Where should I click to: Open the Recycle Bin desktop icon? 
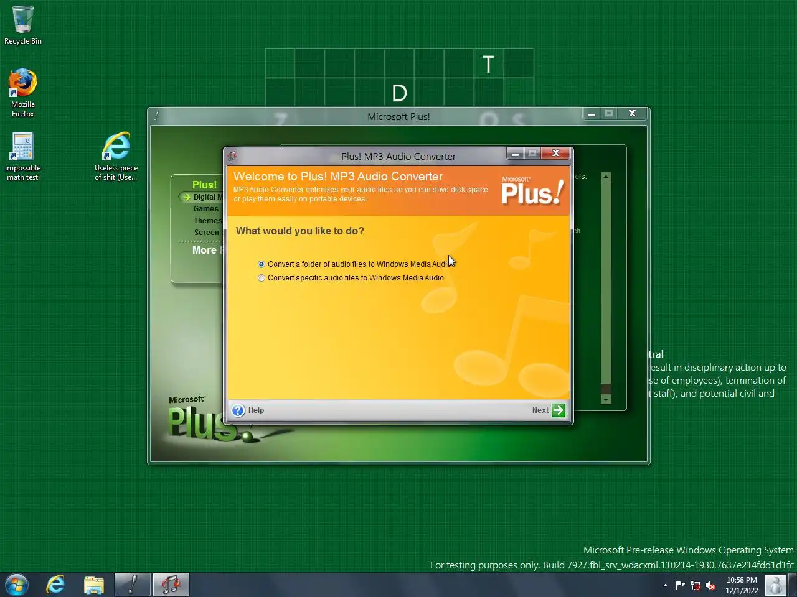(x=23, y=25)
